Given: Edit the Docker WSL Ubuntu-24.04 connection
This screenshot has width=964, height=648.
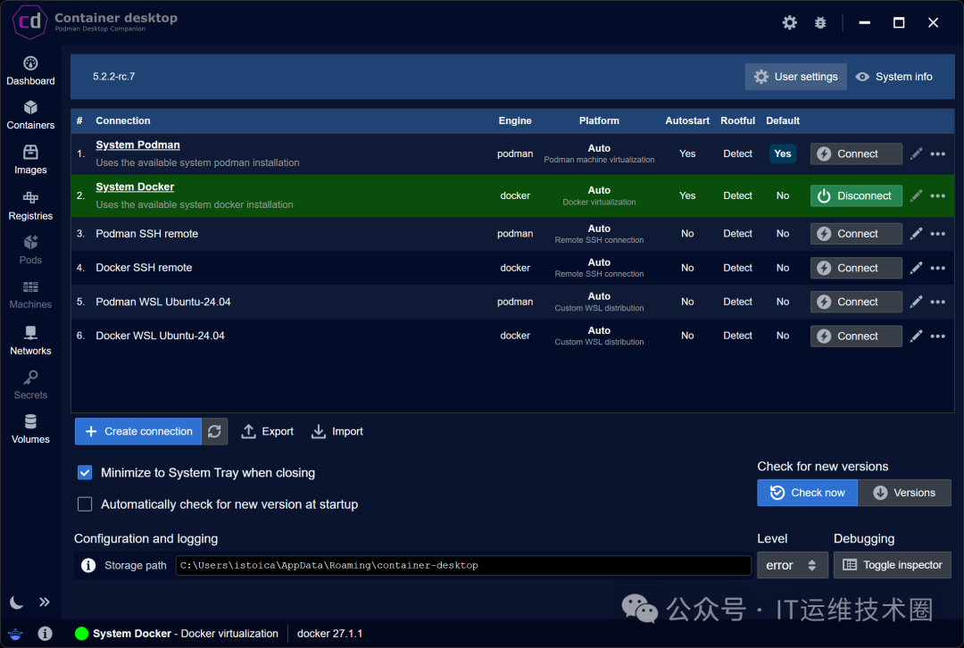Looking at the screenshot, I should pos(916,336).
